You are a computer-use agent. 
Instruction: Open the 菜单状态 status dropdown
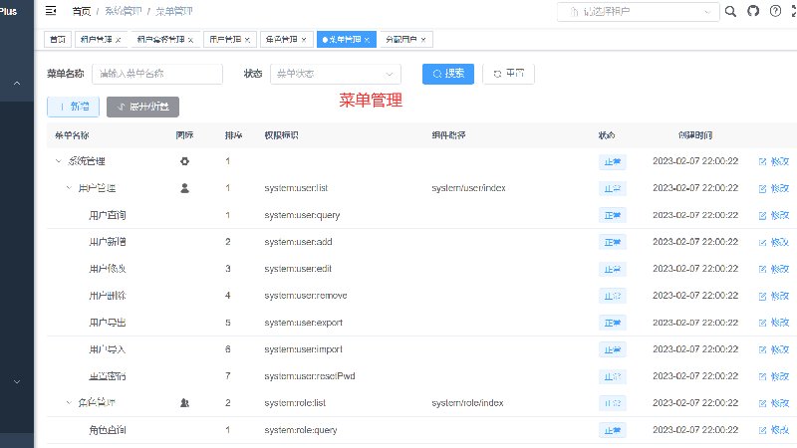(x=336, y=74)
